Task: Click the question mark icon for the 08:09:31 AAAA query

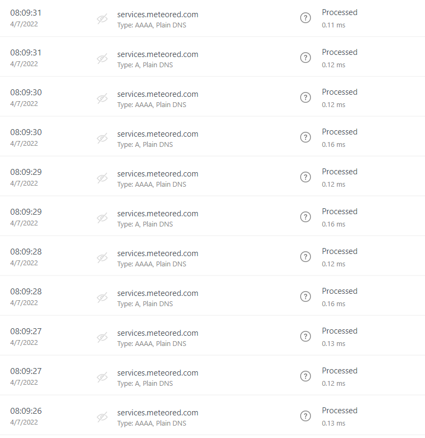Action: [x=306, y=18]
